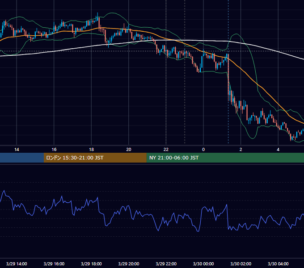The width and height of the screenshot is (304, 268).
Task: Click the 3/29 22:00 date label
Action: click(166, 264)
